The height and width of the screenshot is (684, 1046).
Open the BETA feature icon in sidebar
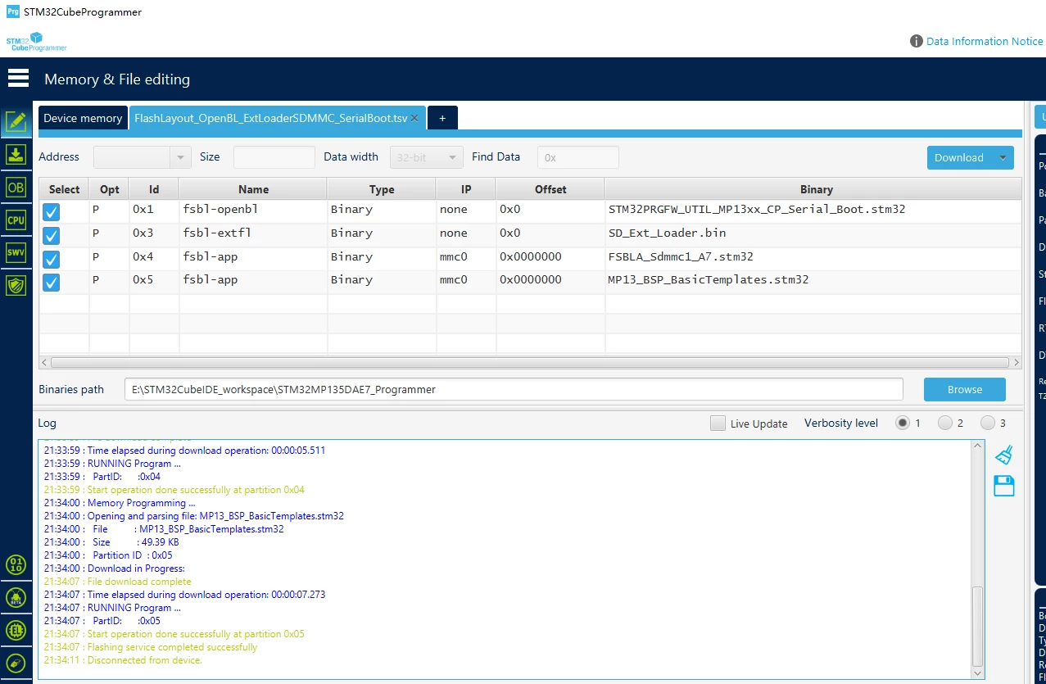[x=16, y=596]
